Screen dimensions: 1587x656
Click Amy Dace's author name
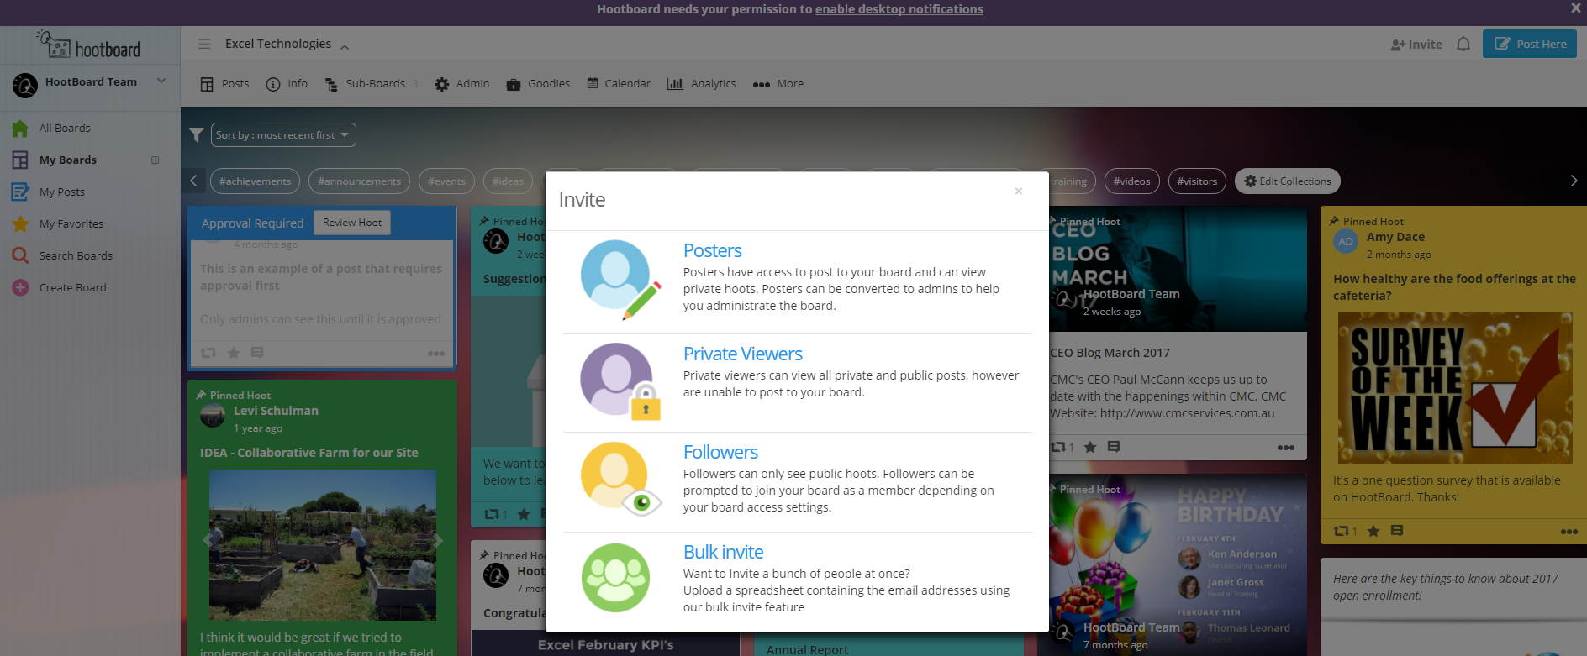coord(1395,237)
